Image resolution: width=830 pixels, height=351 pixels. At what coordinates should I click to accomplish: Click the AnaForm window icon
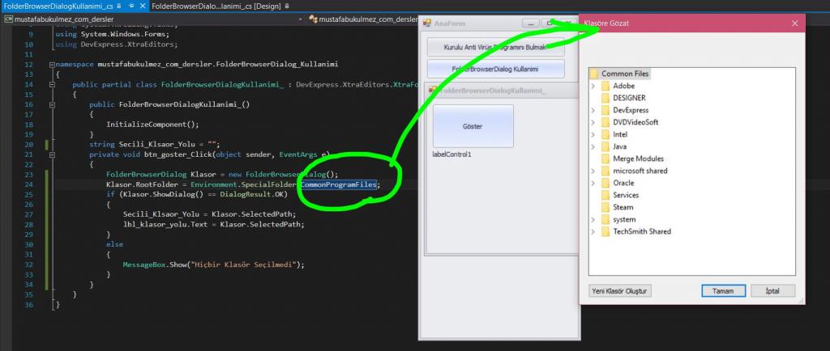(x=426, y=23)
